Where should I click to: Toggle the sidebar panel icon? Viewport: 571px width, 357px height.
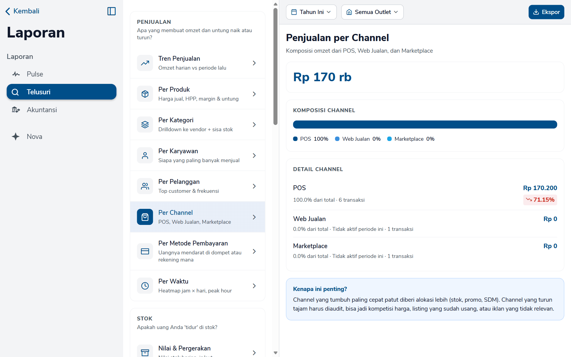click(112, 11)
